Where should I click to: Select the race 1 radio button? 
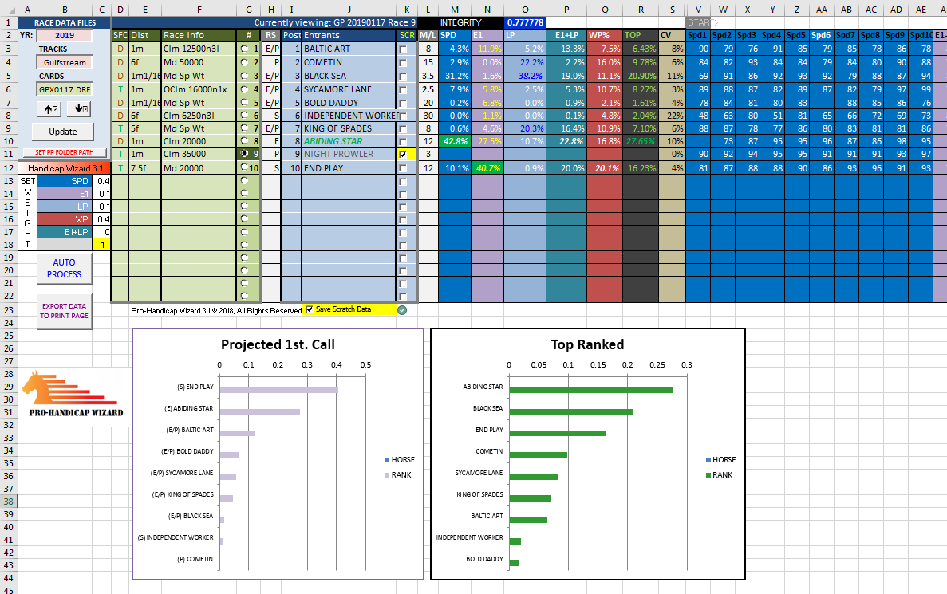(x=244, y=49)
